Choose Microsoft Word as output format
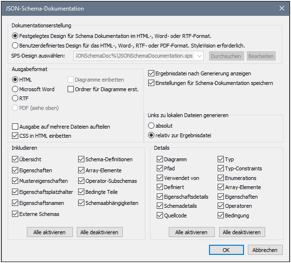 [16, 89]
